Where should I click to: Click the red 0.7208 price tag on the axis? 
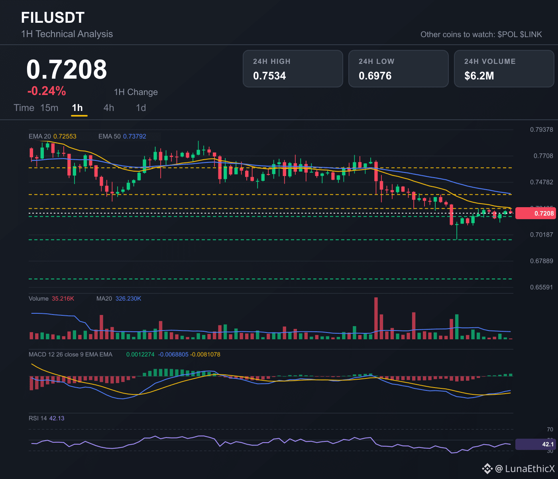535,213
